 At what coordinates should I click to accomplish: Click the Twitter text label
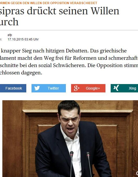(x=53, y=88)
